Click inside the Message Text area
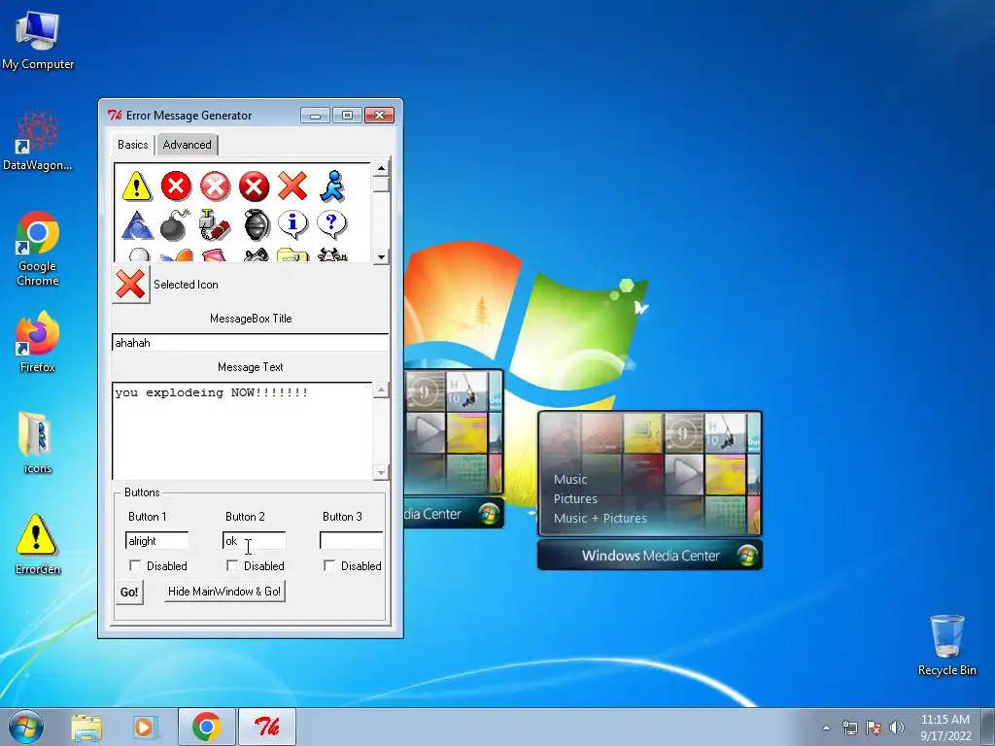 click(x=242, y=430)
